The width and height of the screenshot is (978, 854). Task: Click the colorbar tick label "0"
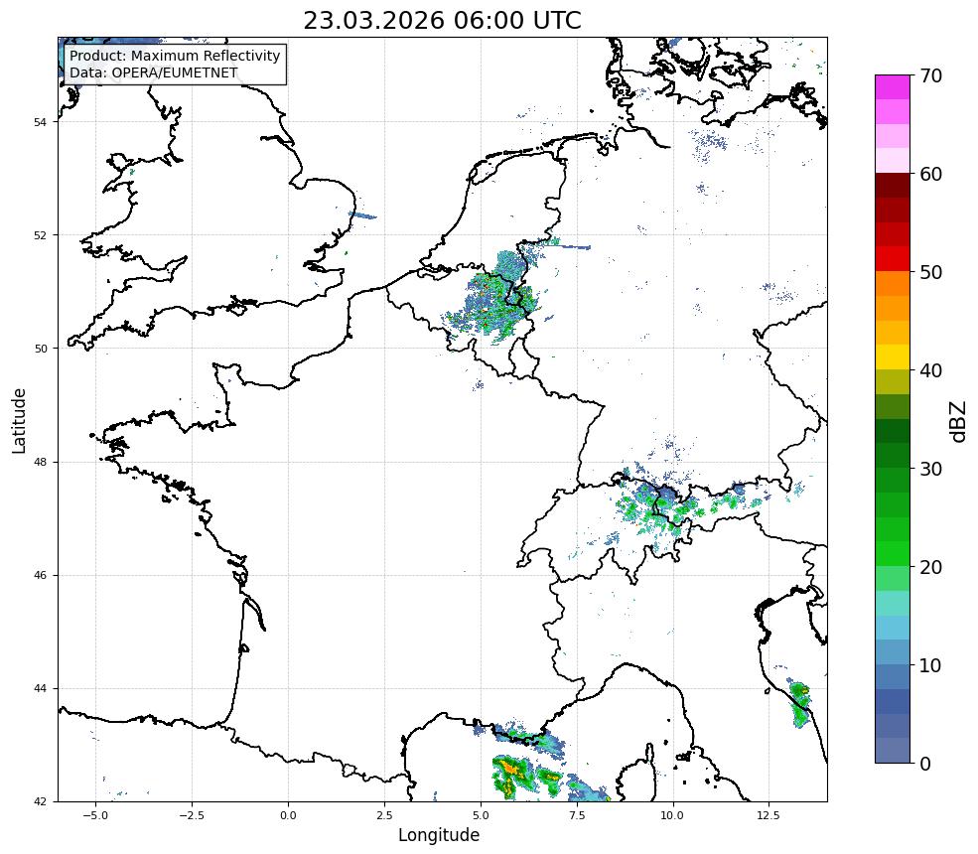click(x=925, y=764)
